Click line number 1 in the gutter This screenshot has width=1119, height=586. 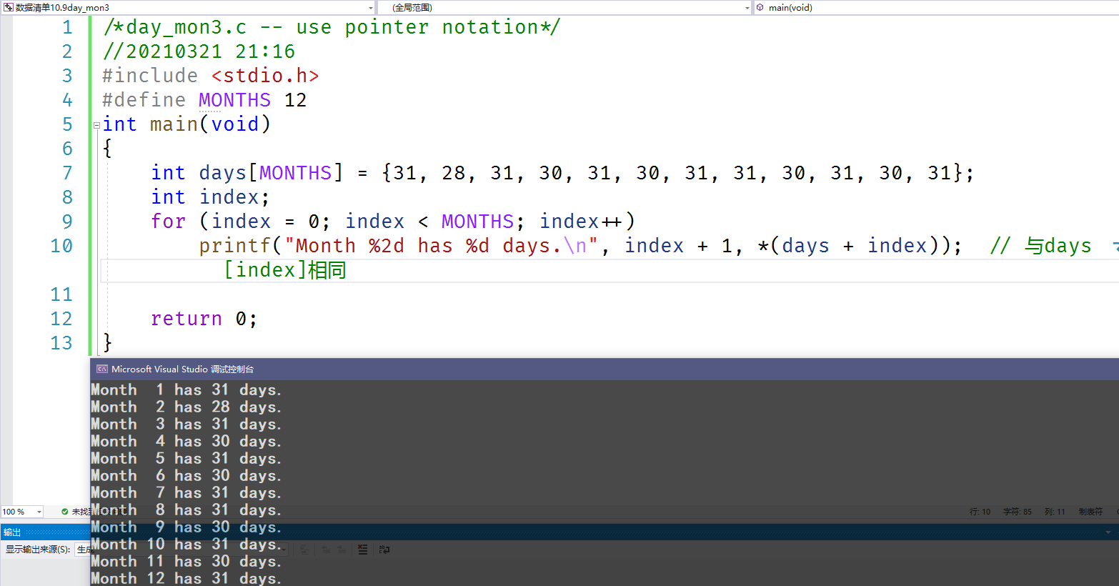click(x=67, y=27)
